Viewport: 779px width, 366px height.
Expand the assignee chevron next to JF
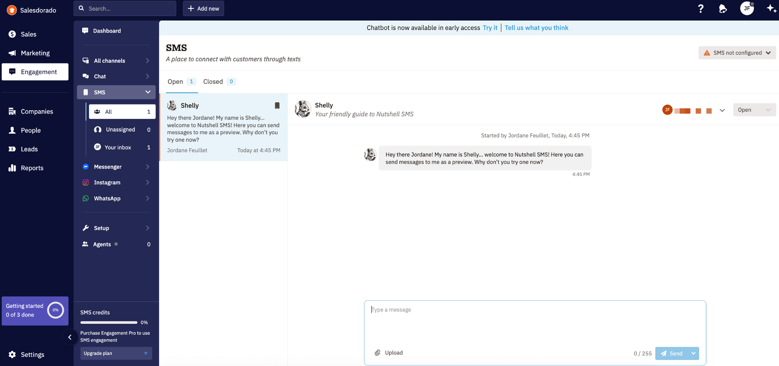(722, 110)
